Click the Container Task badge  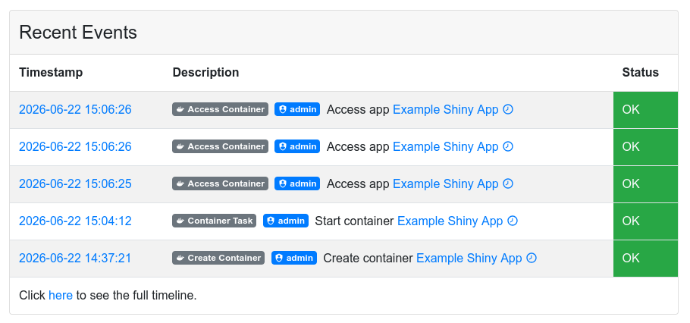(215, 221)
